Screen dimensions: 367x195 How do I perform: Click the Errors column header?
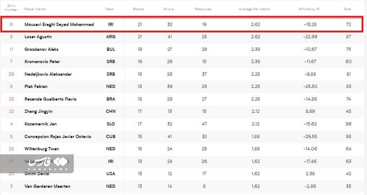(168, 9)
